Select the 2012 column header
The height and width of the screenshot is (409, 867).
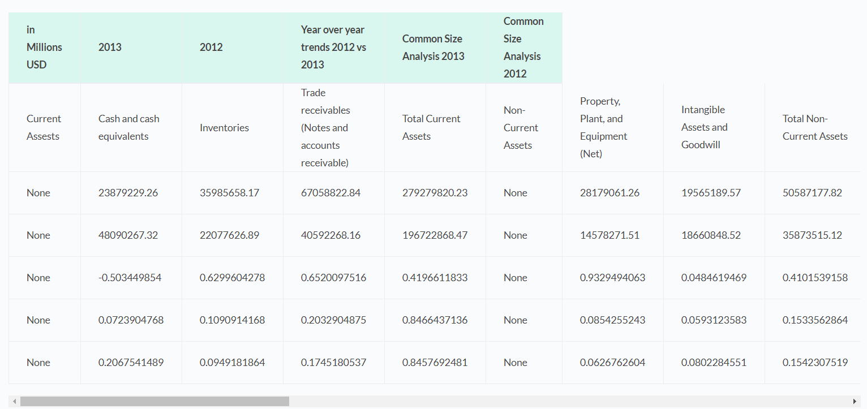coord(211,48)
